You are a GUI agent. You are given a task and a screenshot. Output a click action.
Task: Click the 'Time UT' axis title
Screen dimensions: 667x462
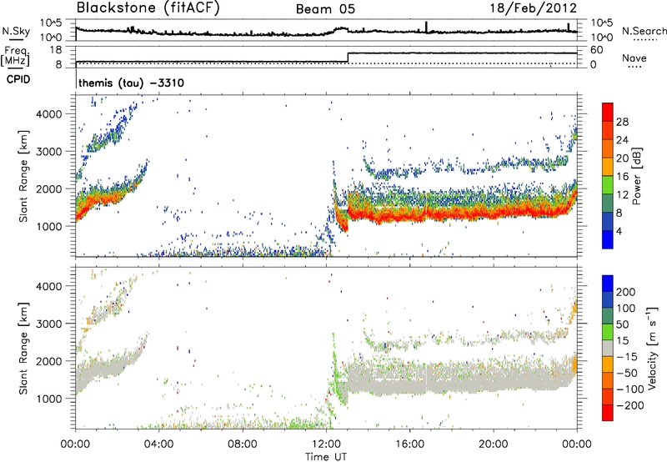[326, 457]
